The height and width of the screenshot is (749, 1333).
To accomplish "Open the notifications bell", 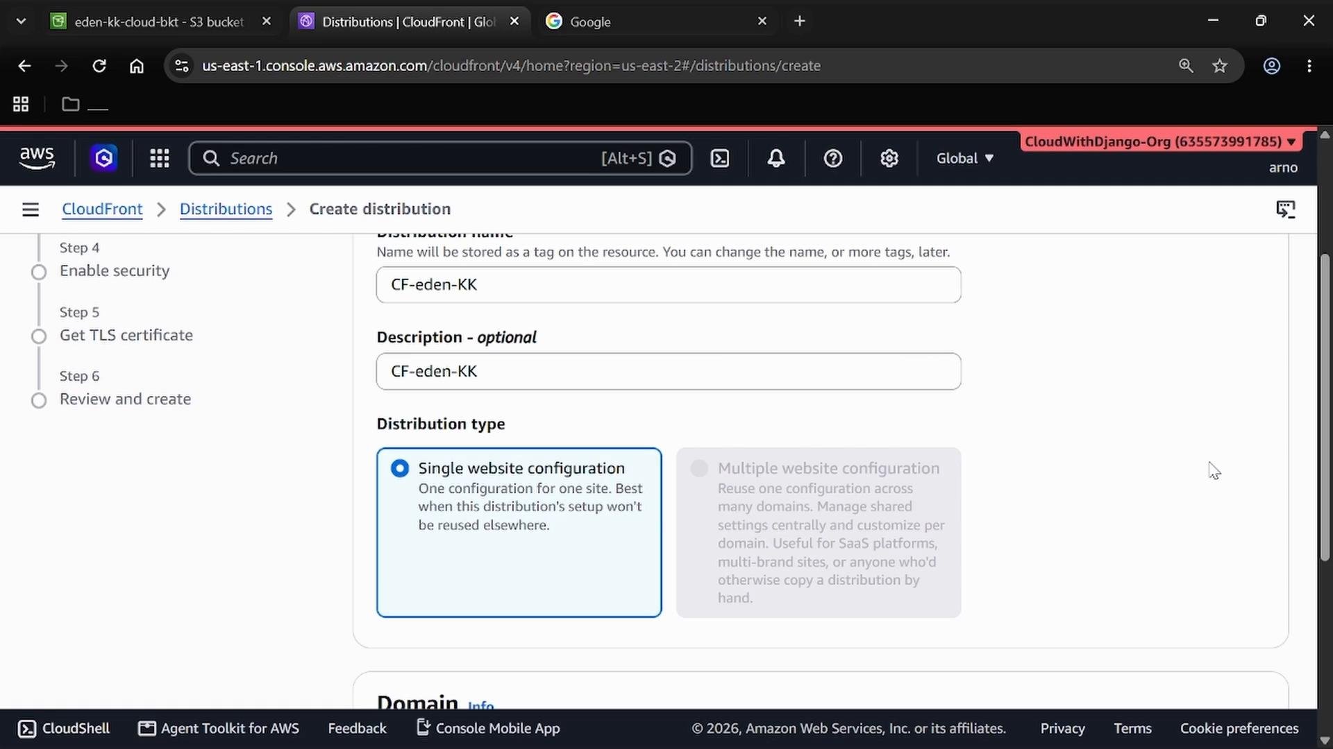I will [776, 158].
